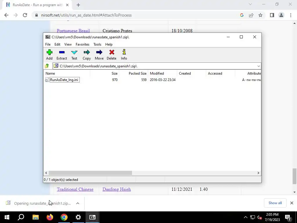
Task: Open File Explorer from taskbar
Action: pos(35,217)
